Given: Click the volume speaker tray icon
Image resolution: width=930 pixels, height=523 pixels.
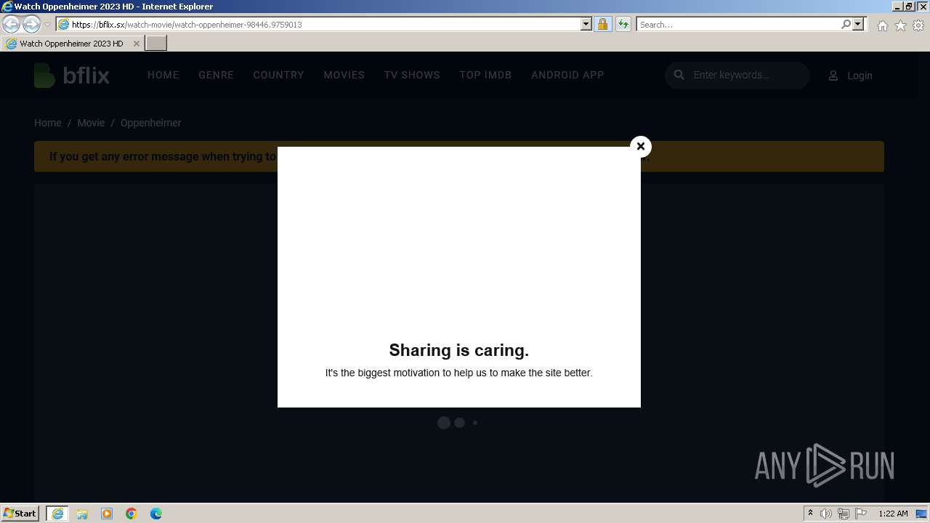Looking at the screenshot, I should click(826, 514).
